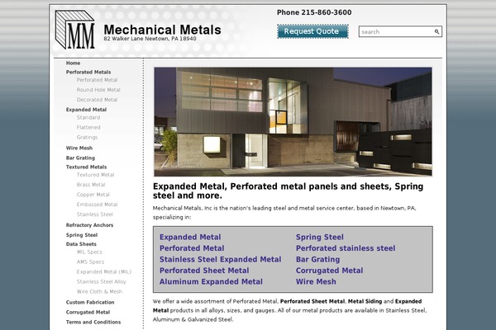The height and width of the screenshot is (330, 496).
Task: Select Stainless Steel Alloy data sheet
Action: click(101, 281)
